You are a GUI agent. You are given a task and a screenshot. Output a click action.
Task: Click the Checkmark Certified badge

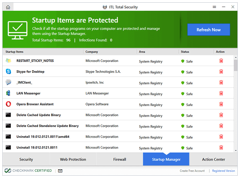(x=28, y=170)
